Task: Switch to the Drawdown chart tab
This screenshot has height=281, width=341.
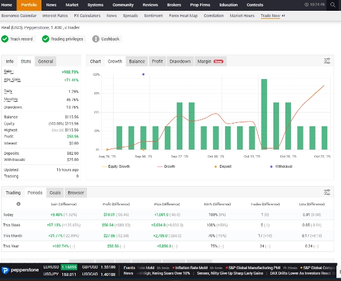Action: 180,61
